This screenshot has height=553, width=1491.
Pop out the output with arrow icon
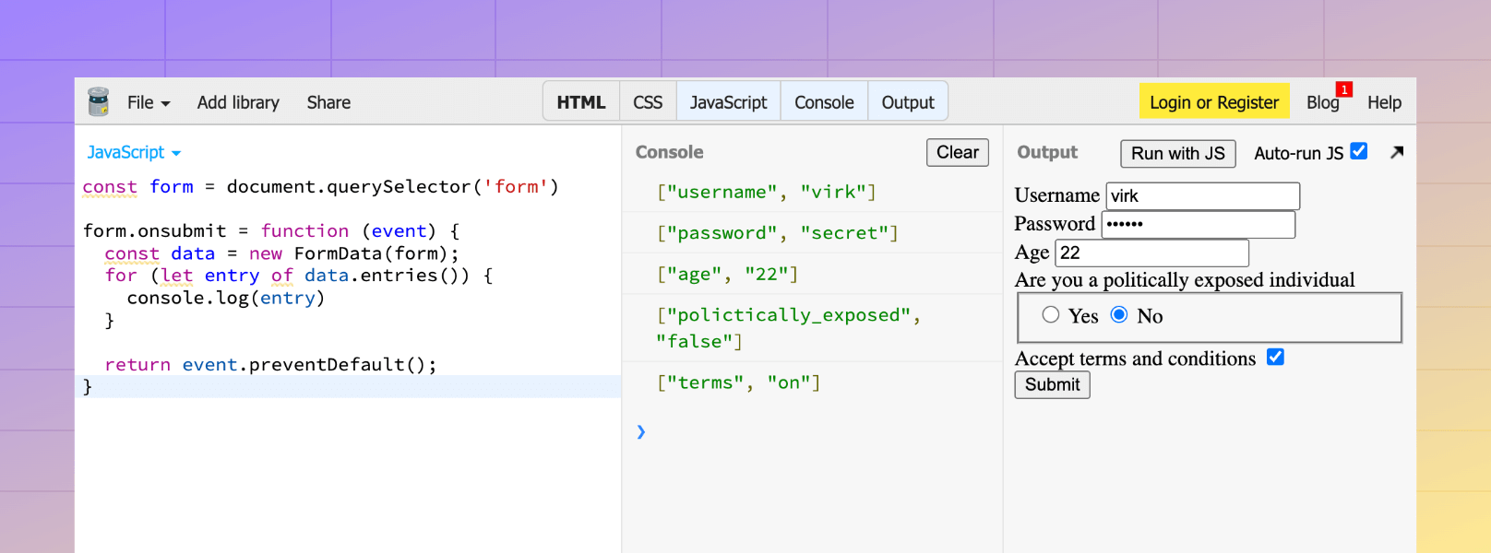tap(1396, 153)
